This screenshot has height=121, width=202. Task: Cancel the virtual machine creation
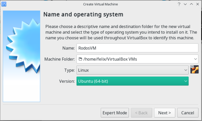[x=188, y=113]
